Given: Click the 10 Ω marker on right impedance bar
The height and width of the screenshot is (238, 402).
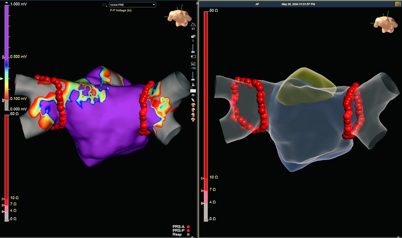Looking at the screenshot, I should click(x=203, y=178).
